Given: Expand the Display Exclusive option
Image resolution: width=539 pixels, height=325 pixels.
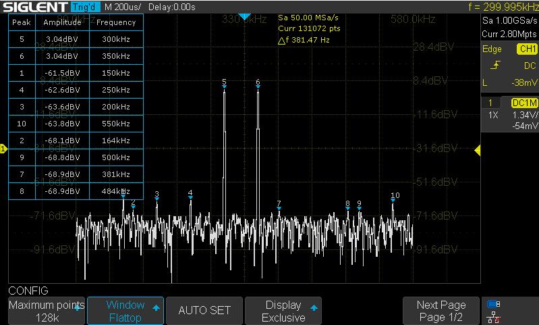Looking at the screenshot, I should tap(283, 311).
